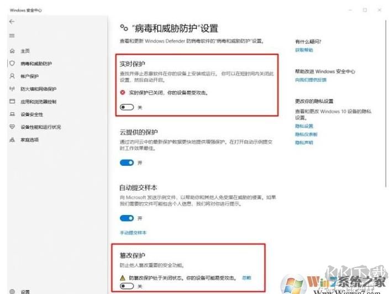Click the 手动提交样本 link
389x294 pixels.
133,233
